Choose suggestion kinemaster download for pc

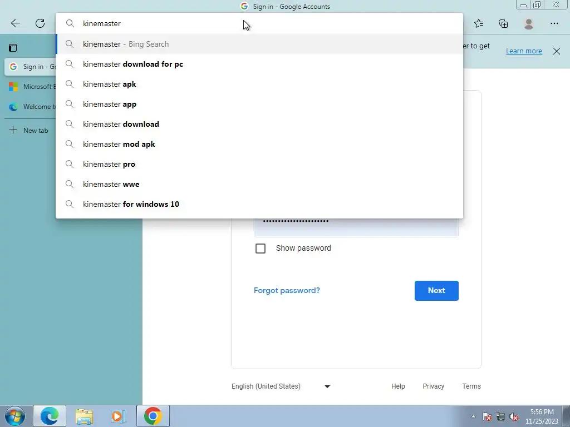pos(259,64)
